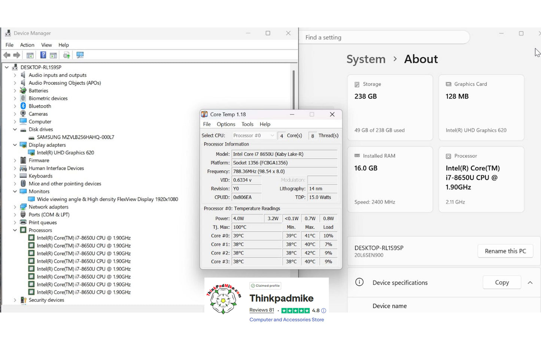Click the Tj. Max value 100°C
Viewport: 541px width, 340px height.
pyautogui.click(x=256, y=227)
